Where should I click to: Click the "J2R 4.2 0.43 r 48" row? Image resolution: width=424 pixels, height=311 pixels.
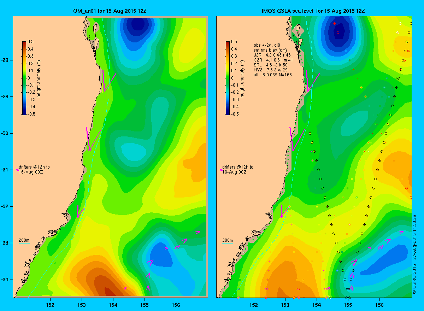tap(272, 55)
